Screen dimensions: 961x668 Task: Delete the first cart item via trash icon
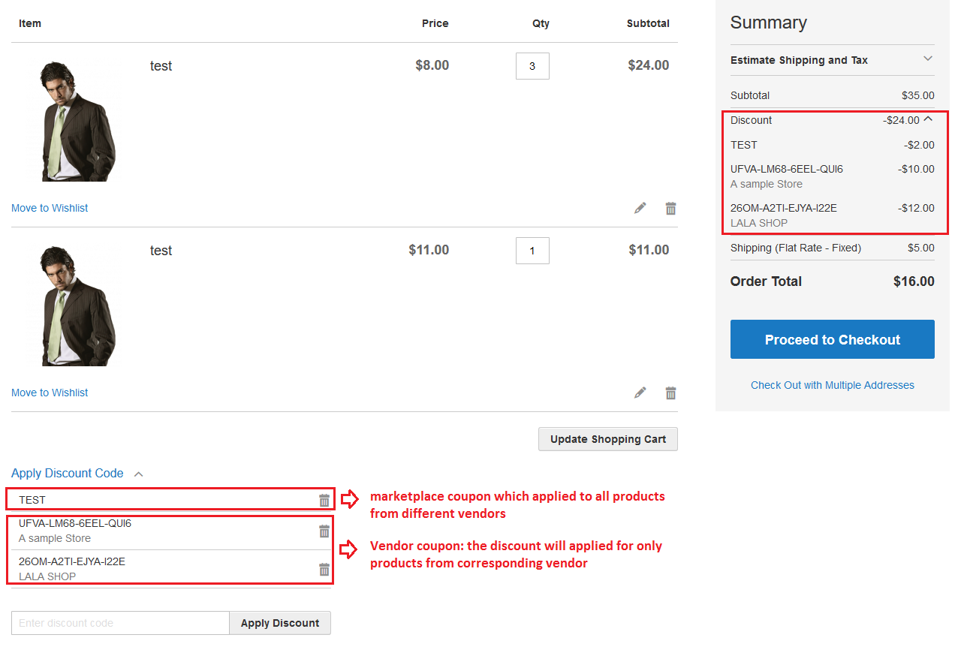click(x=670, y=208)
